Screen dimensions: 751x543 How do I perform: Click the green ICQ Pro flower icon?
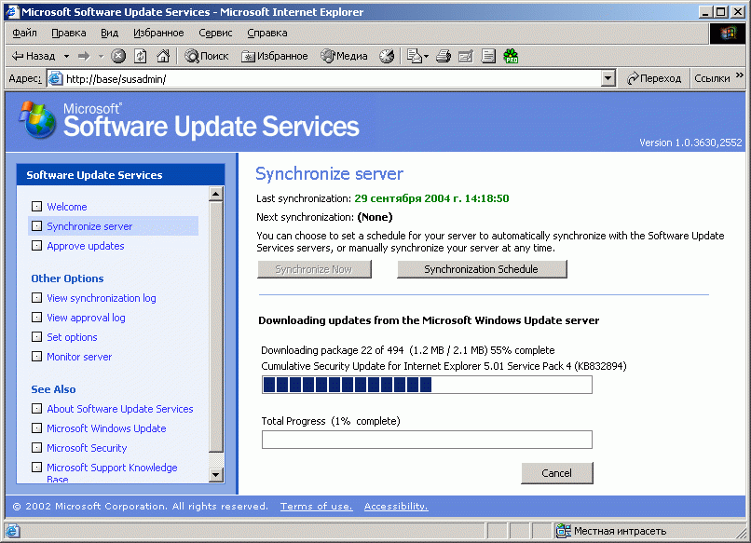coord(511,56)
